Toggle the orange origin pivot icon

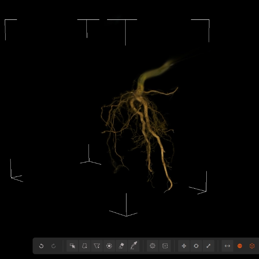pos(252,246)
